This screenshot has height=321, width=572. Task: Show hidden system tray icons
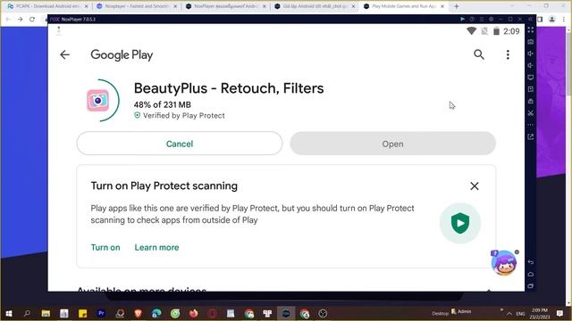[x=509, y=314]
